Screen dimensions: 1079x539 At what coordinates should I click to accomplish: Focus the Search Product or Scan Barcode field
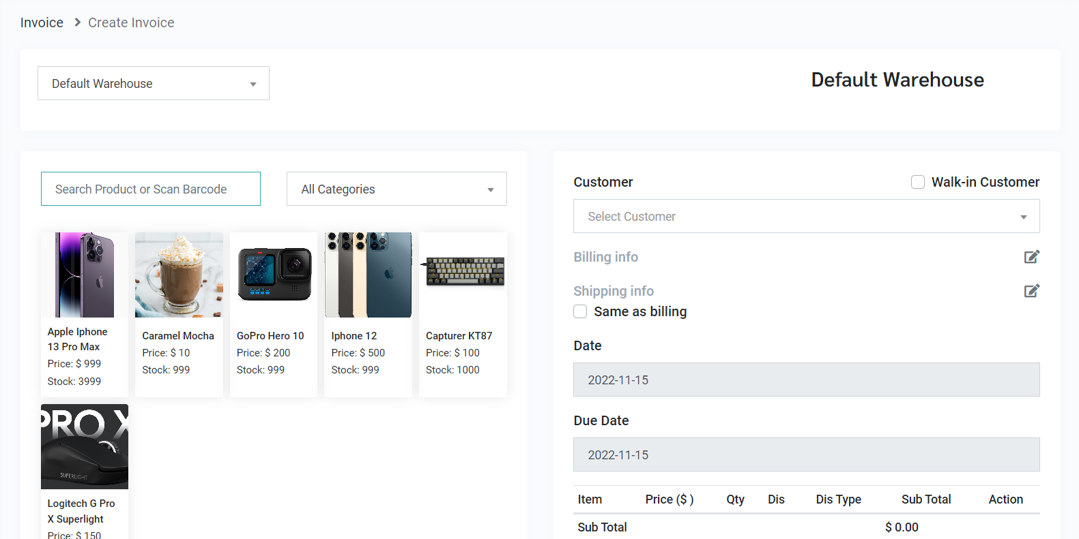pos(151,189)
